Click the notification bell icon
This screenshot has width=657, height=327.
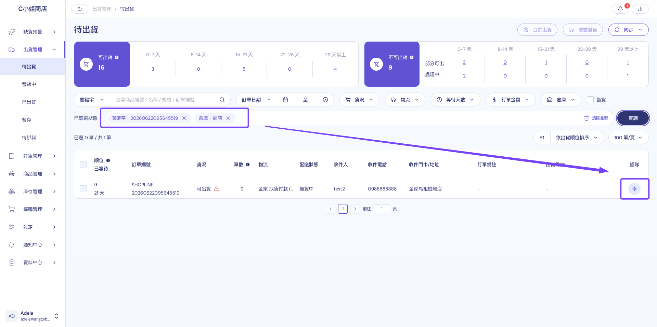620,9
